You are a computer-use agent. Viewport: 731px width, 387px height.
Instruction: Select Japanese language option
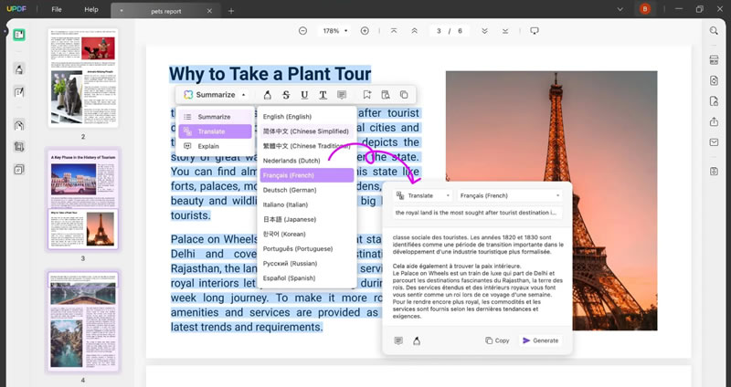click(x=307, y=219)
